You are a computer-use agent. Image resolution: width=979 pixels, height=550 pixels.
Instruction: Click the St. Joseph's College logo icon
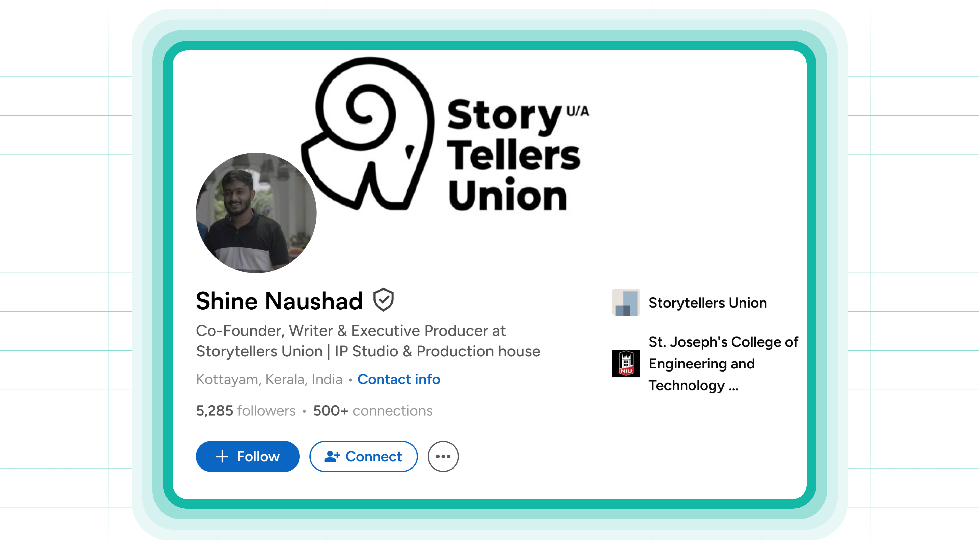coord(626,363)
